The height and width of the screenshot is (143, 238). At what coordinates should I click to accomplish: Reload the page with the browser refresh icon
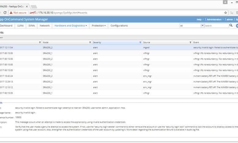click(x=5, y=12)
